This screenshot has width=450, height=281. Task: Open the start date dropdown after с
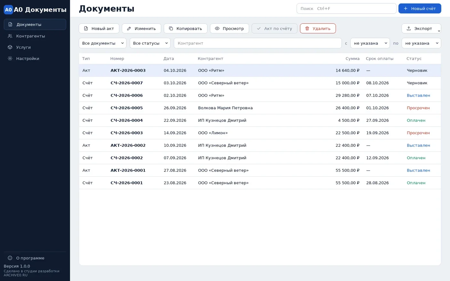point(370,43)
